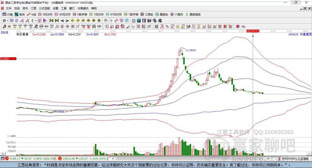312x168 pixels.
Task: Click the horizontal scrollbar left arrow
Action: tap(113, 159)
